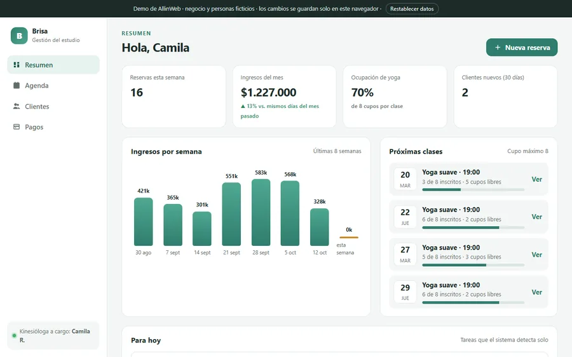The image size is (572, 357).
Task: Click 'Tareas que el sistema detecta solo'
Action: [x=504, y=340]
